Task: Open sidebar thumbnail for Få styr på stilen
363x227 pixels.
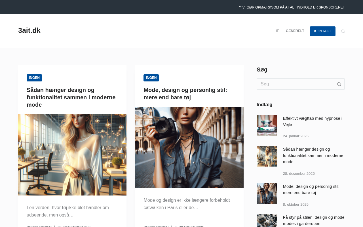Action: pos(267,221)
